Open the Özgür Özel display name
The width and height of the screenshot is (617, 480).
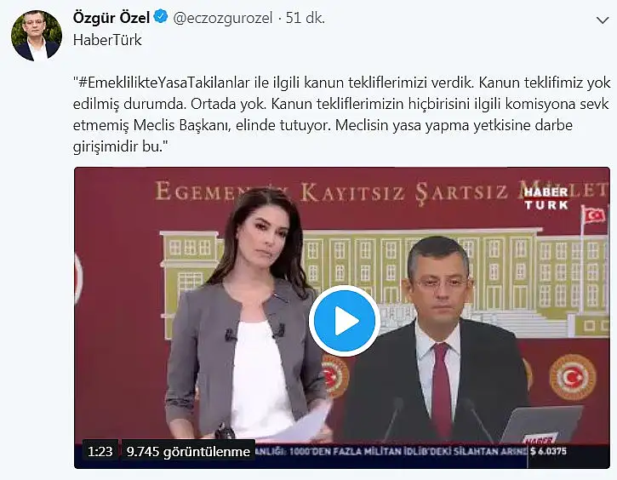[111, 18]
